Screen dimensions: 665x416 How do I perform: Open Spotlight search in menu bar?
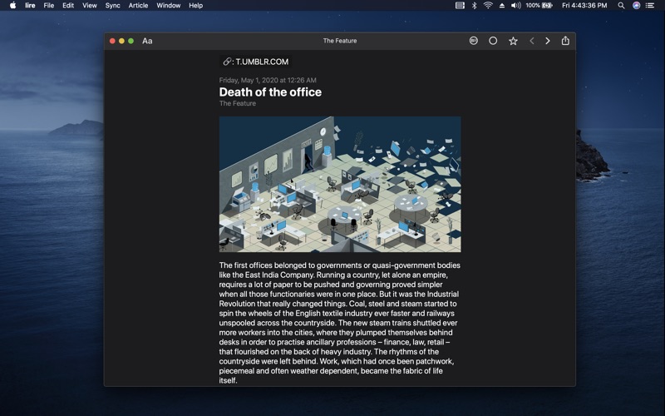click(x=621, y=6)
